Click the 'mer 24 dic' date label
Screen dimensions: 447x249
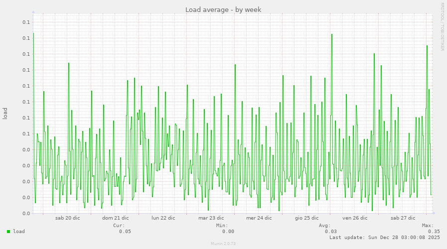(259, 218)
